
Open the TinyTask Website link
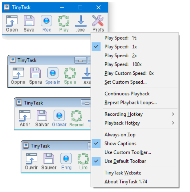tap(123, 173)
